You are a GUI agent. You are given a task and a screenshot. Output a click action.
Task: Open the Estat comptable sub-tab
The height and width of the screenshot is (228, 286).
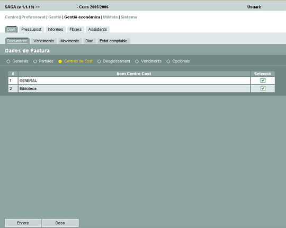113,41
